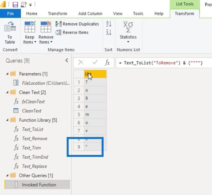
Task: Switch to the Home ribbon tab
Action: [x=32, y=14]
